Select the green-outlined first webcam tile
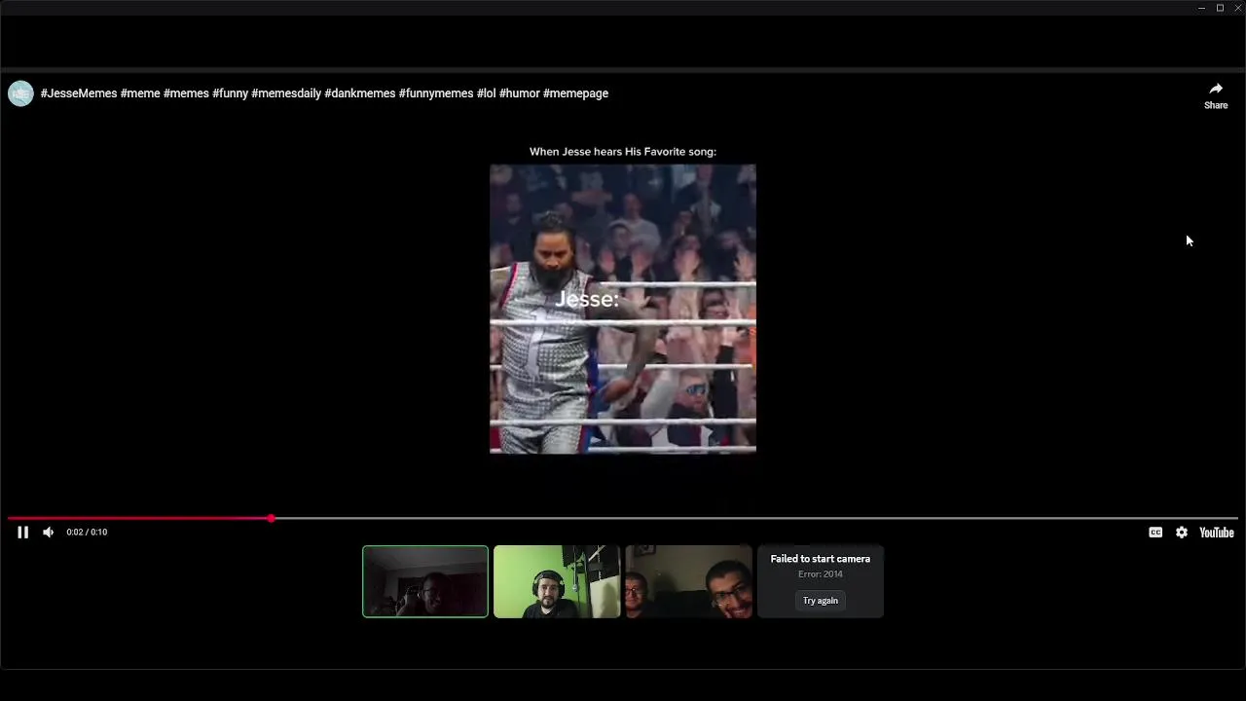 click(x=425, y=581)
